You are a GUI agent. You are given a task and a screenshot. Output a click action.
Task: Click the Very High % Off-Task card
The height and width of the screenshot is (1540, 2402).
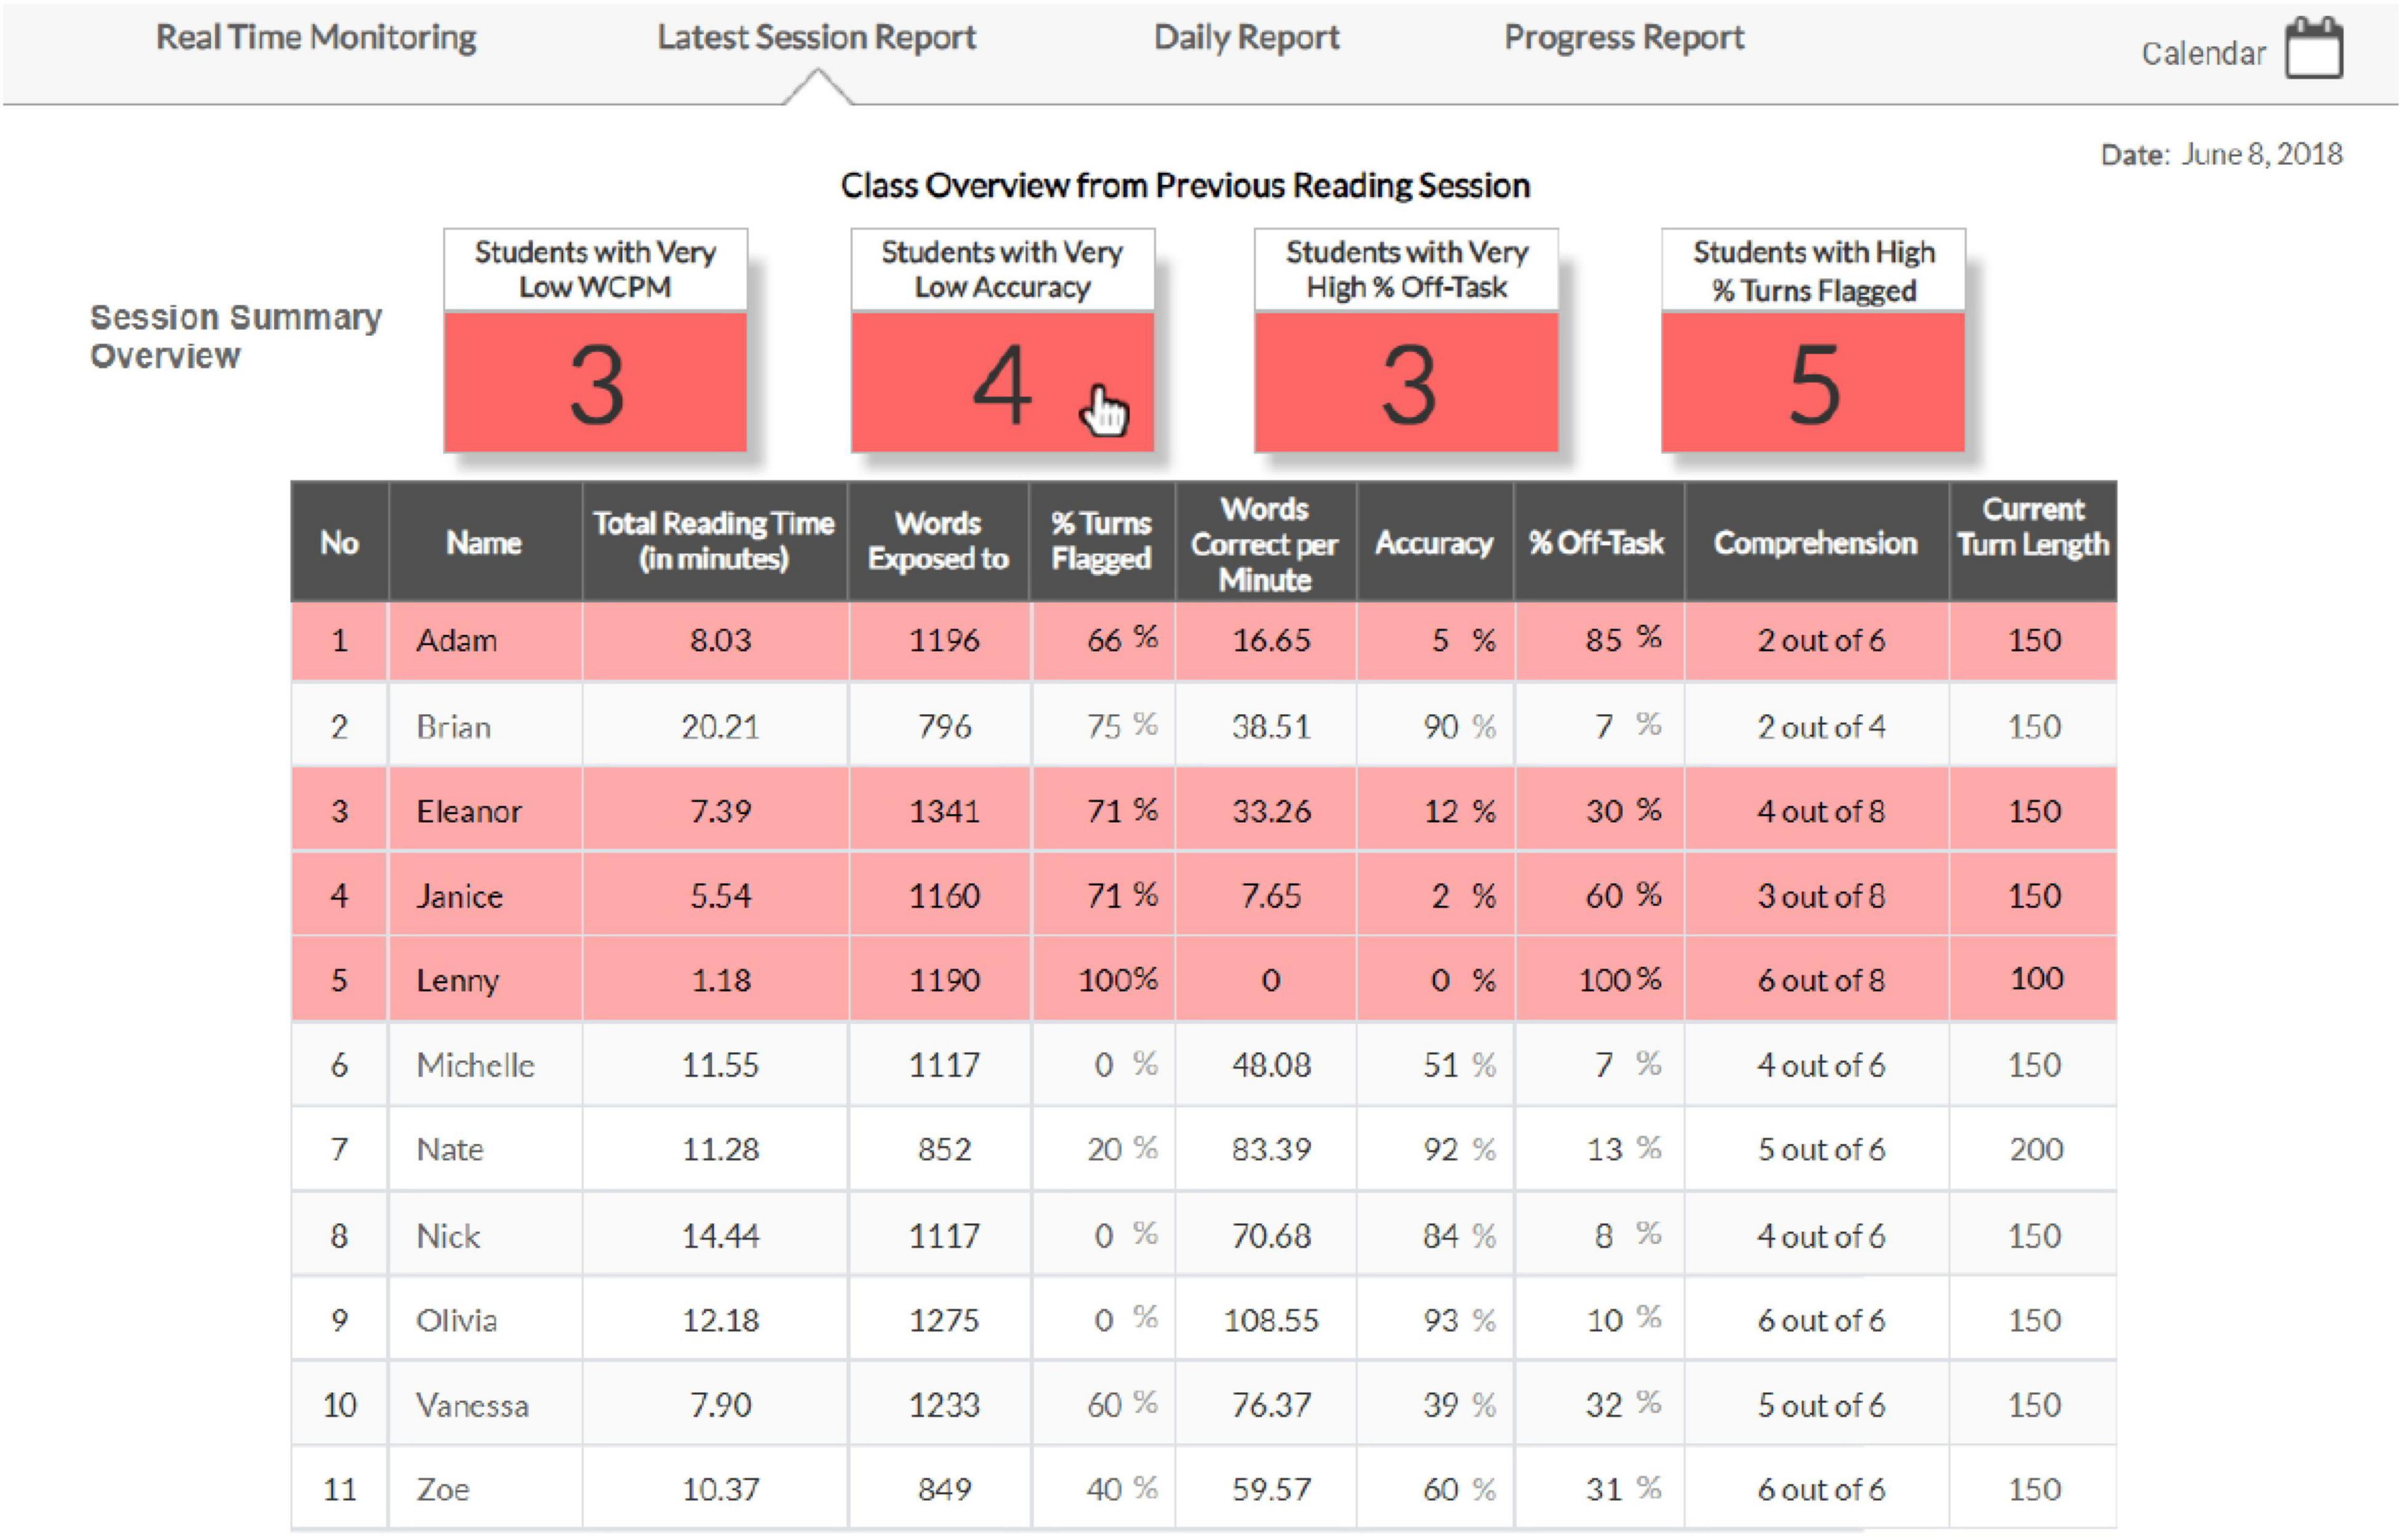point(1406,340)
